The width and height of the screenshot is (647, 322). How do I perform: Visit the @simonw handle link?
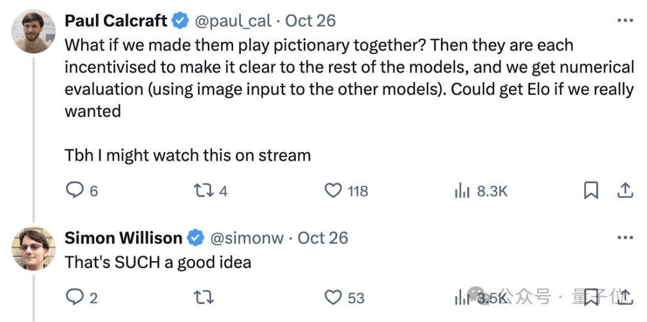point(247,238)
